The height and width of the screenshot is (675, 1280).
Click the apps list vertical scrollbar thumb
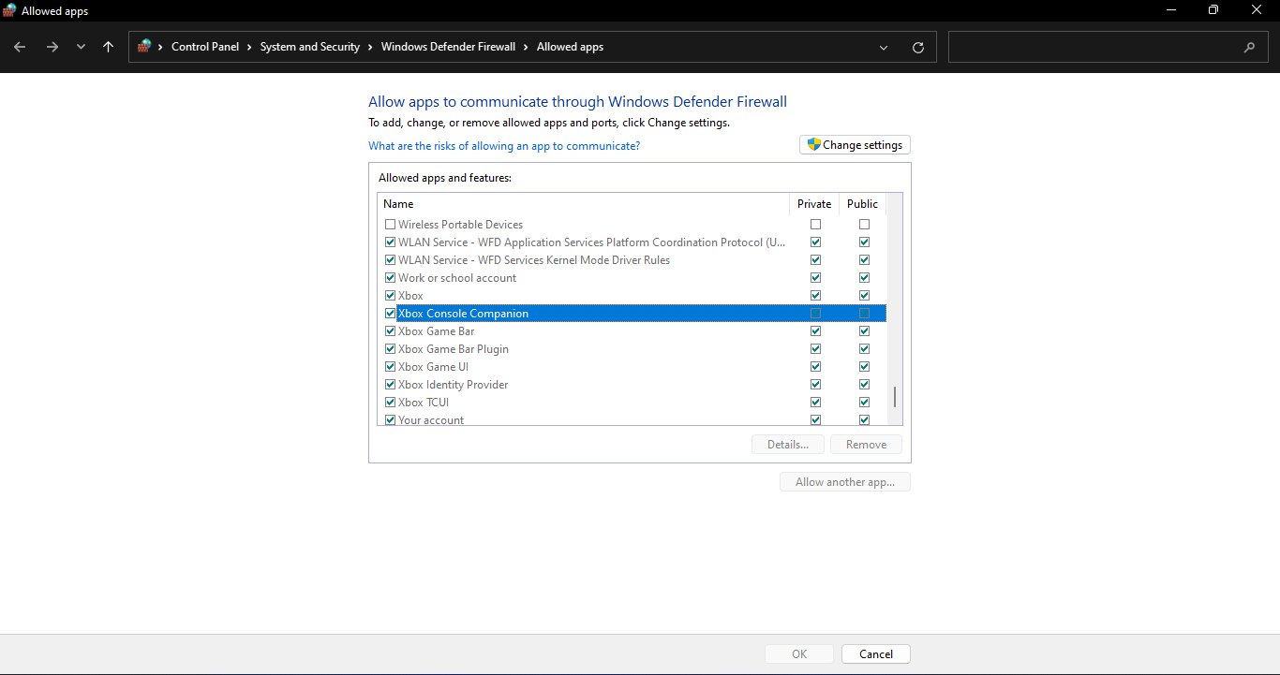(x=894, y=397)
